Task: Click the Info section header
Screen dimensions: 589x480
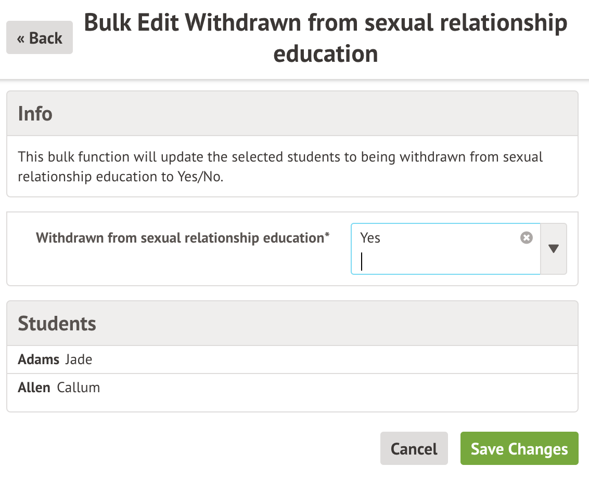Action: (35, 114)
